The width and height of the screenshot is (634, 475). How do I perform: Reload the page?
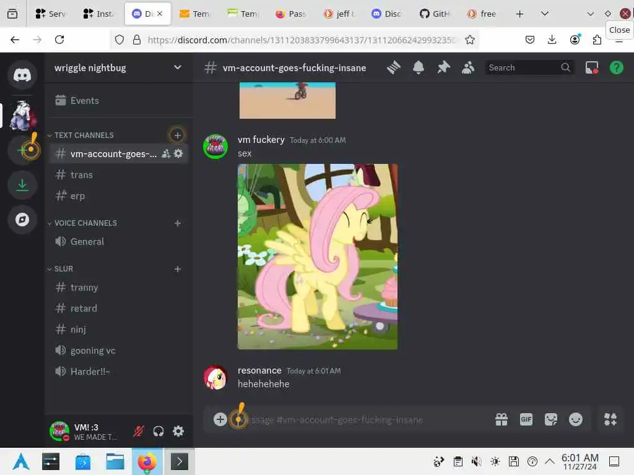[x=59, y=40]
